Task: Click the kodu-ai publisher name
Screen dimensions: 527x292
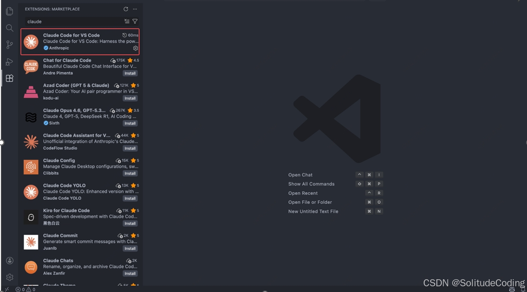Action: click(51, 98)
